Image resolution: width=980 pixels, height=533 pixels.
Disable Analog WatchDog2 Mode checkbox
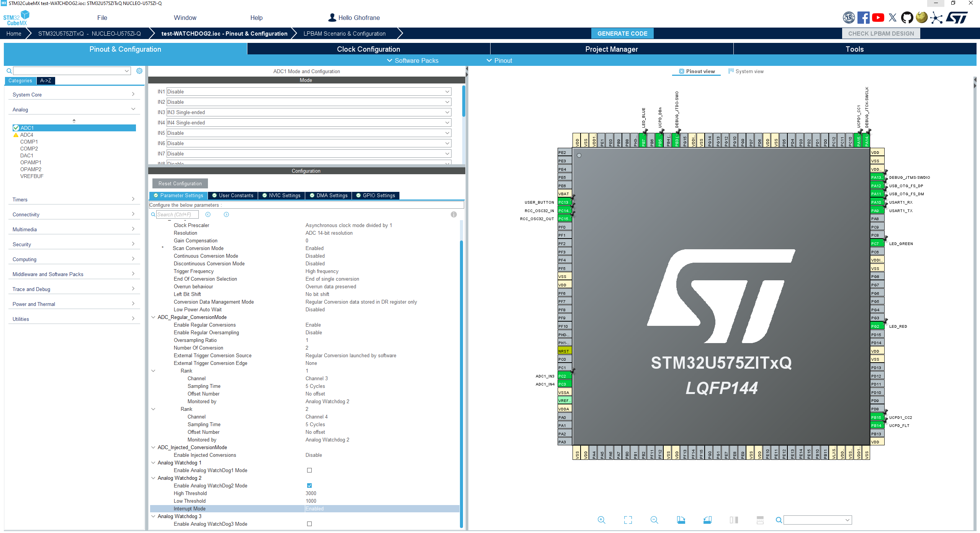tap(309, 486)
